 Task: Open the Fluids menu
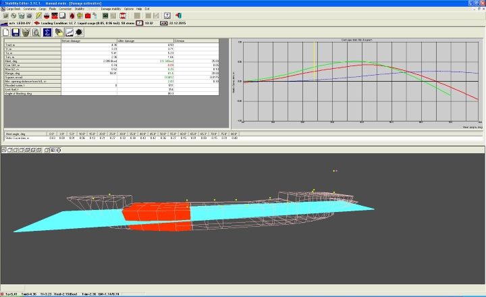53,9
